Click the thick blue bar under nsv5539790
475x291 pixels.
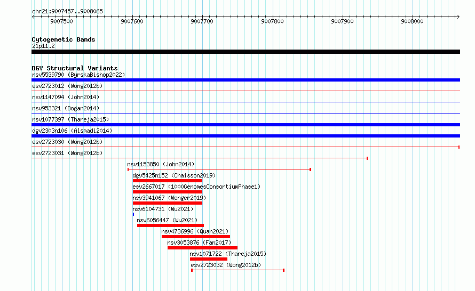[246, 80]
